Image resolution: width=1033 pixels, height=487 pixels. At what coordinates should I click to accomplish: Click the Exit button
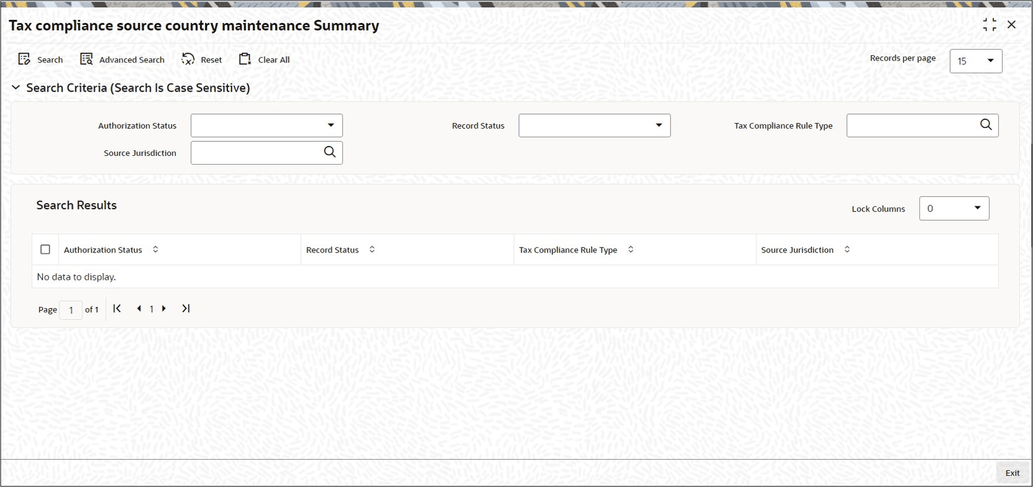pyautogui.click(x=1013, y=473)
